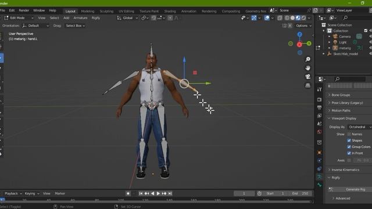Open the Tool properties tab icon
The image size is (372, 209).
click(x=319, y=89)
